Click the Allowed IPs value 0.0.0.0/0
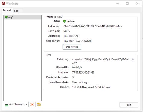This screenshot has width=143, height=112. tap(77, 68)
